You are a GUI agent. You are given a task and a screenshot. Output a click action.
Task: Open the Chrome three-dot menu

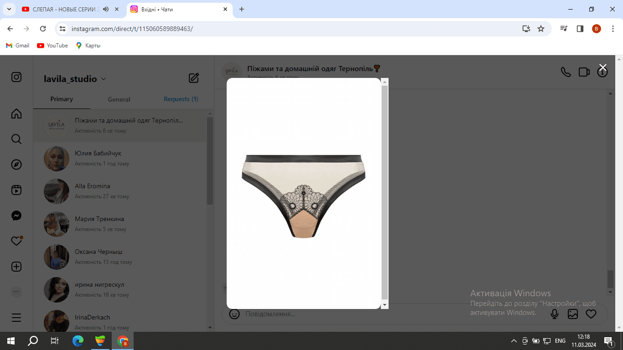point(612,29)
